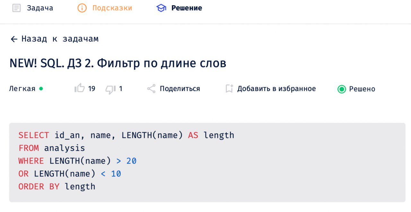The height and width of the screenshot is (212, 411).
Task: Click the back arrow icon
Action: [x=13, y=39]
